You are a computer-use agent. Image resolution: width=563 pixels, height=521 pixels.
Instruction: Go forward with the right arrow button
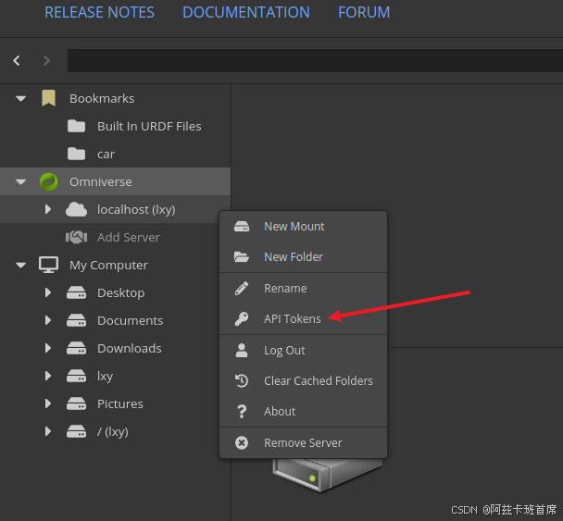click(x=46, y=60)
